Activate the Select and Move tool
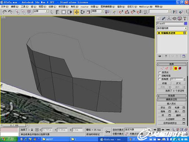The image size is (189, 142). click(x=76, y=12)
